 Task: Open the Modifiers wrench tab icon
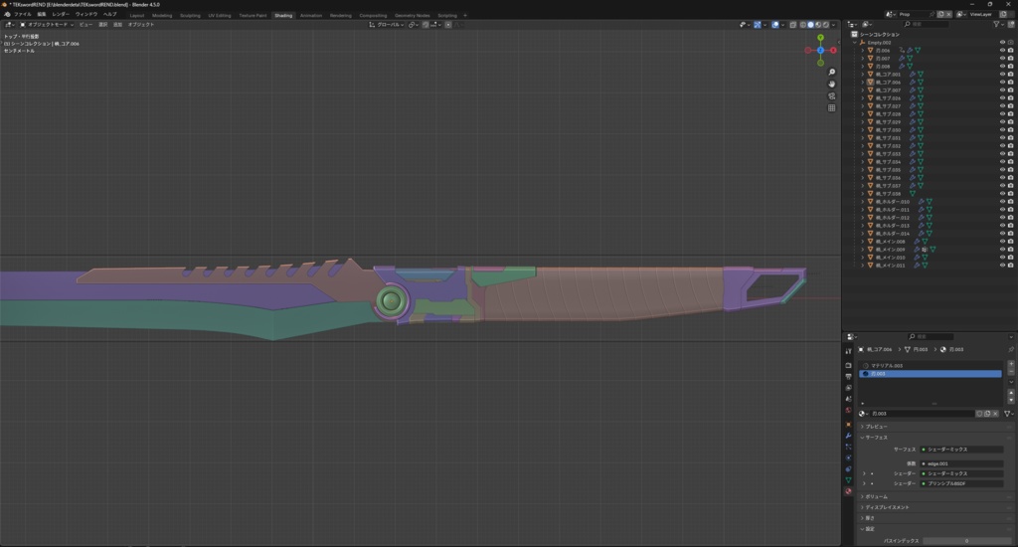(x=848, y=436)
